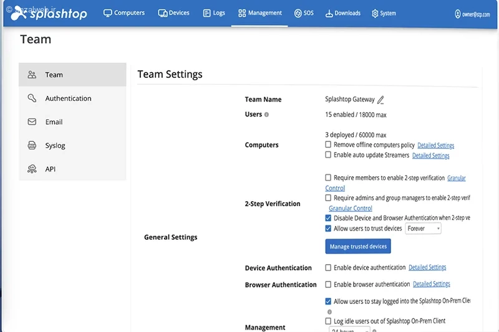Click the info icon next to Users
499x332 pixels.
click(x=266, y=115)
